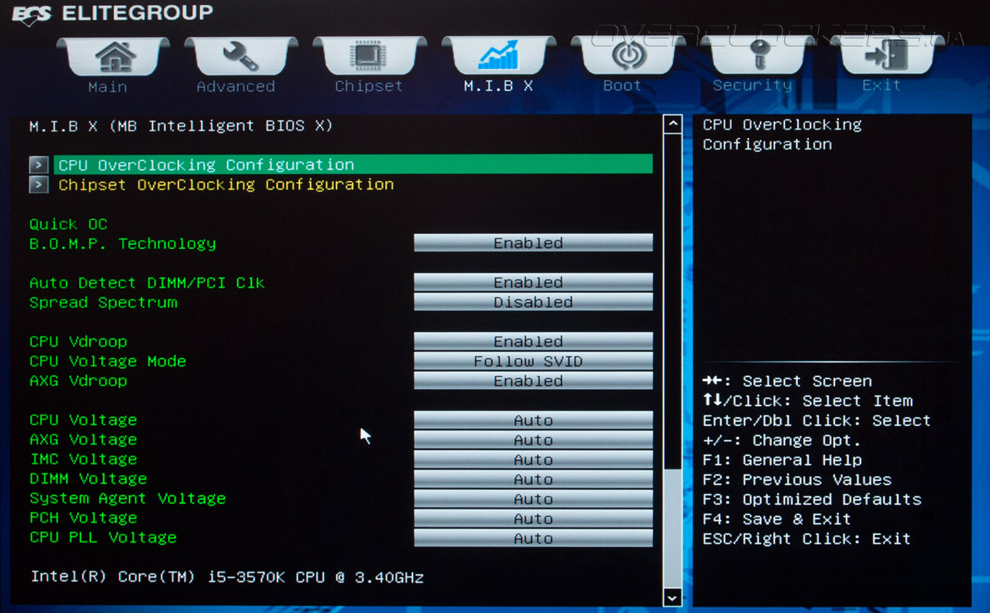Click the F2: Previous Values hint
The height and width of the screenshot is (613, 990).
click(797, 480)
